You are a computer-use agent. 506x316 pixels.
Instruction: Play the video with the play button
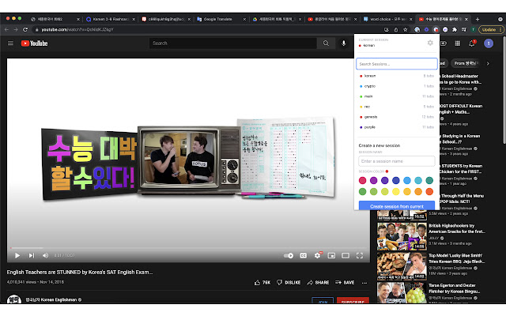[17, 255]
